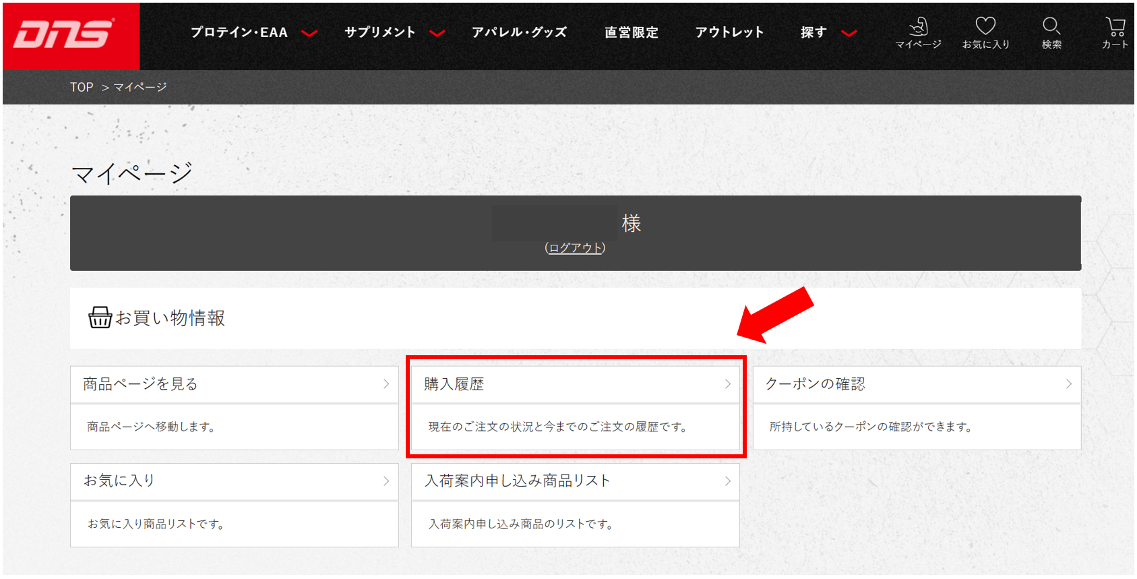
Task: Open 商品ページを見る
Action: [x=235, y=384]
